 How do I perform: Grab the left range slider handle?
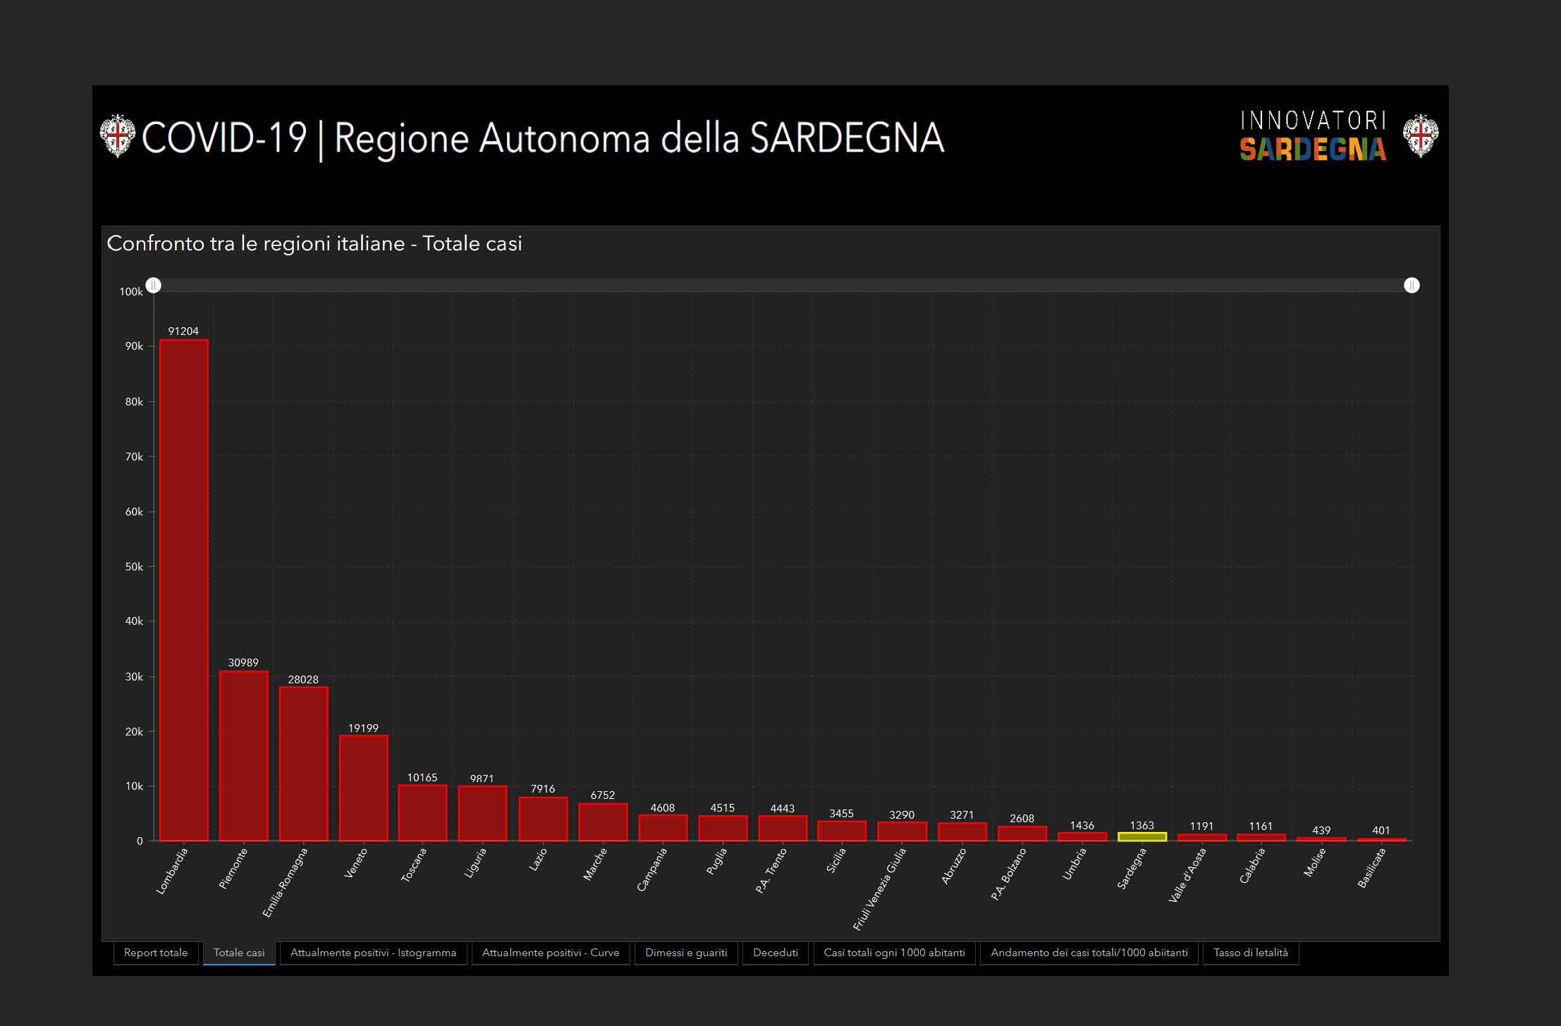click(154, 285)
